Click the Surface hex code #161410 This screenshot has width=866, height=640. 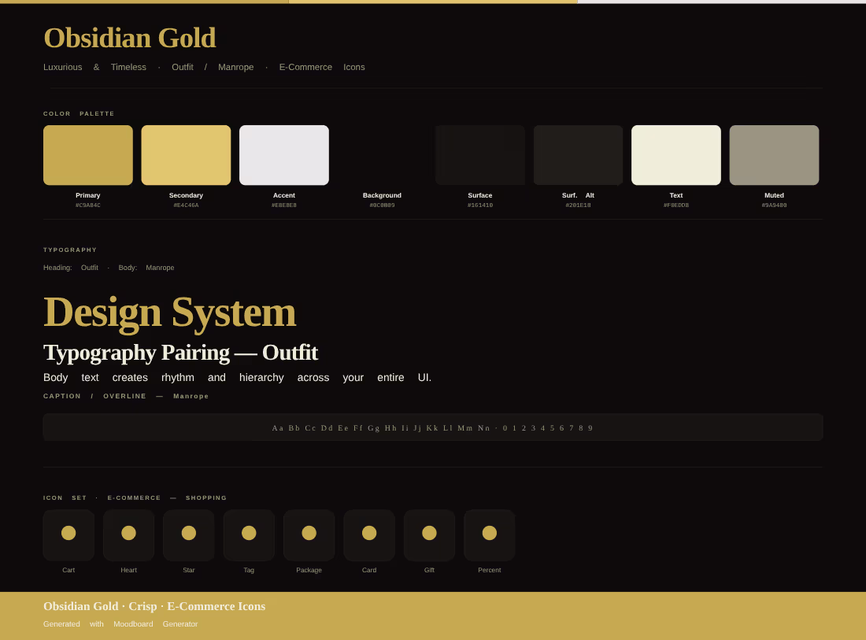click(x=480, y=205)
